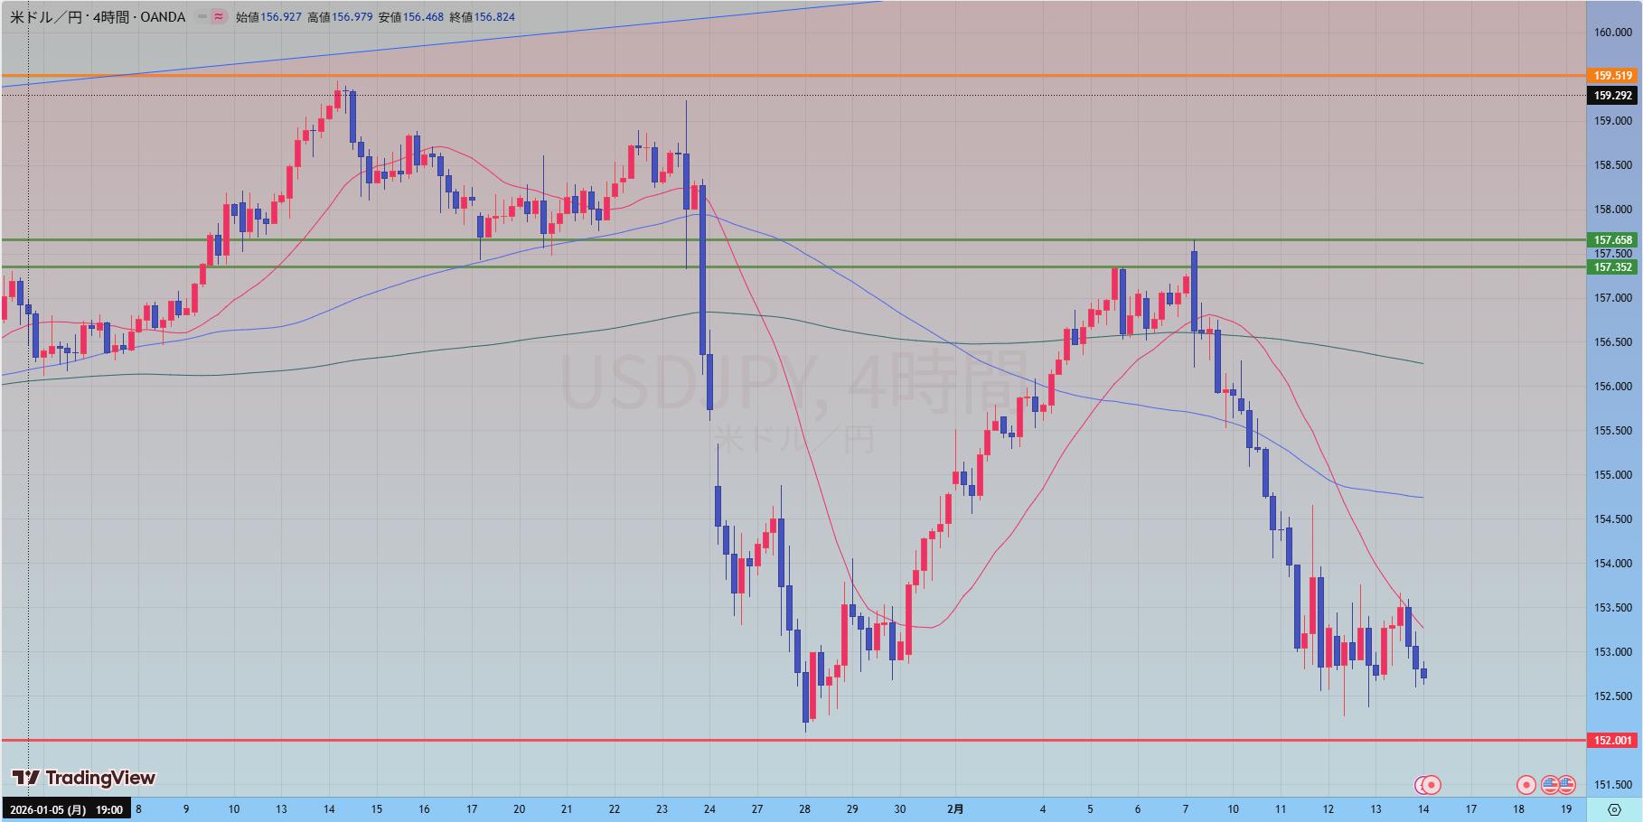The height and width of the screenshot is (822, 1643).
Task: Click the rightmost US flag economic event icon
Action: pos(1567,784)
